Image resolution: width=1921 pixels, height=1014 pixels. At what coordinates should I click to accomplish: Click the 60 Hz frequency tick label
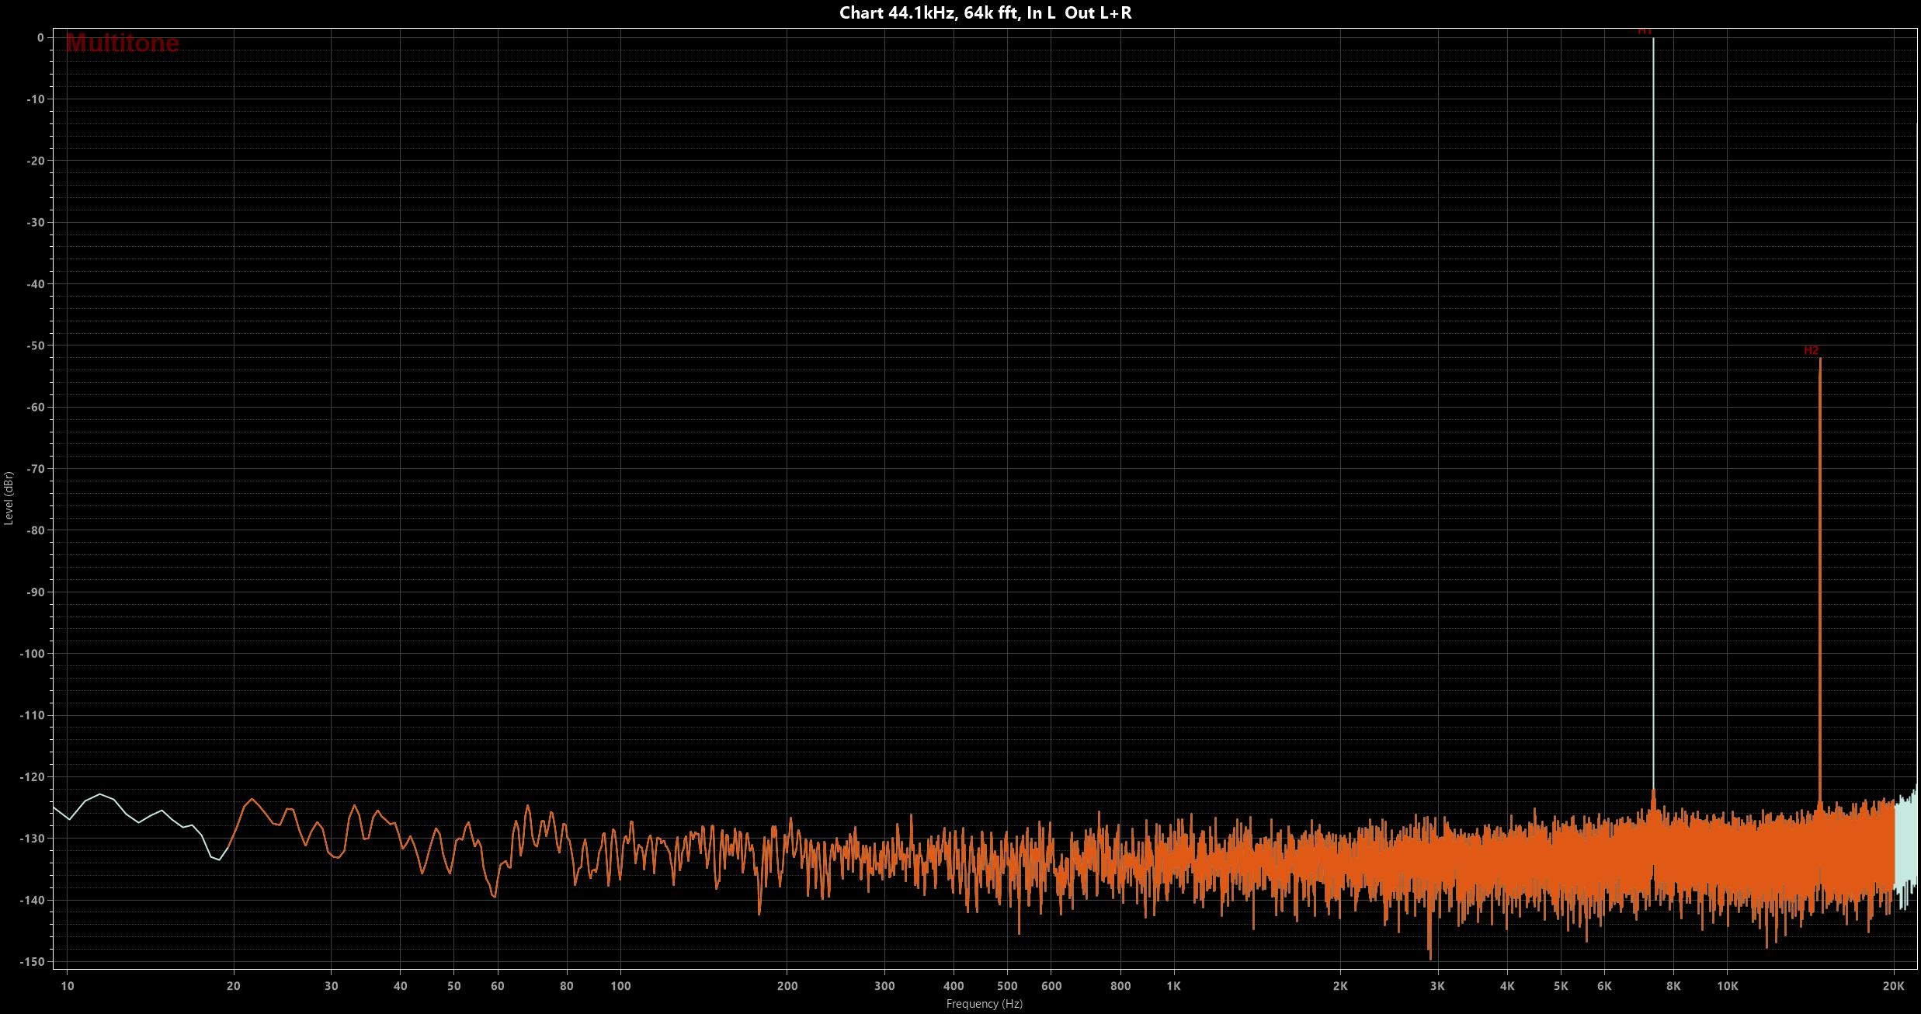coord(498,987)
